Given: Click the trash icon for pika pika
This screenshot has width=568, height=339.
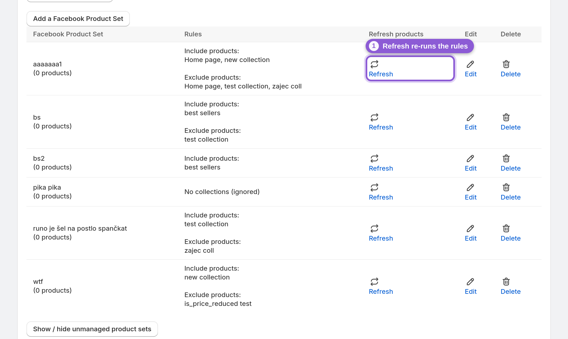Looking at the screenshot, I should [x=506, y=187].
